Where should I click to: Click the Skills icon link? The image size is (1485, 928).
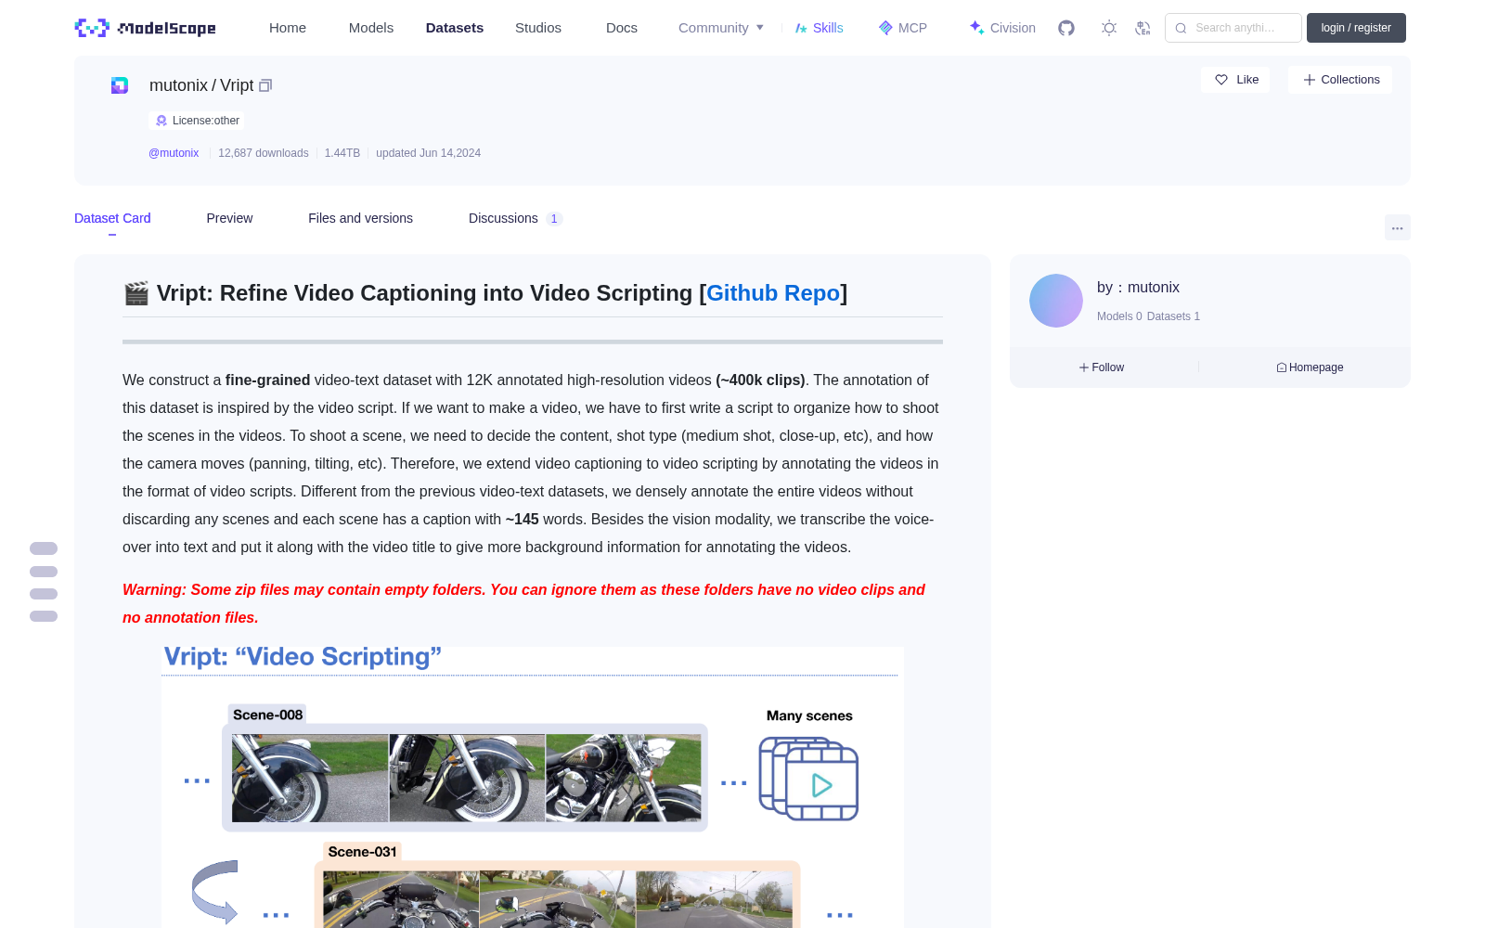click(x=819, y=28)
